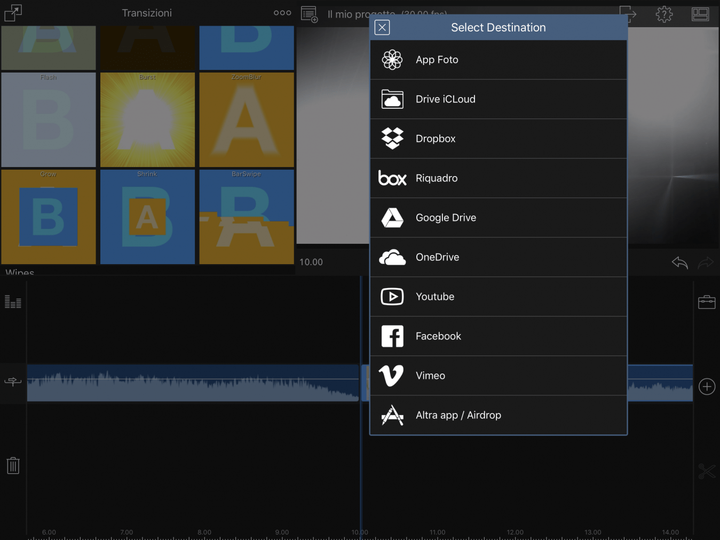Share video to Youtube
The width and height of the screenshot is (720, 540).
click(x=499, y=297)
